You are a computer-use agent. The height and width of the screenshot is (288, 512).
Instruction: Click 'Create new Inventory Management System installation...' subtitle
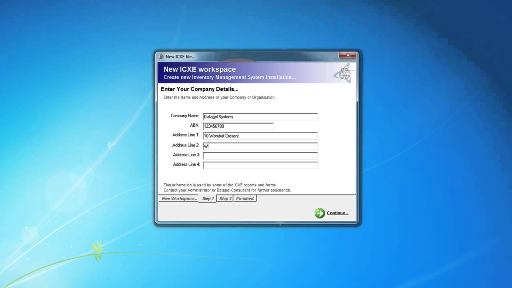[230, 77]
